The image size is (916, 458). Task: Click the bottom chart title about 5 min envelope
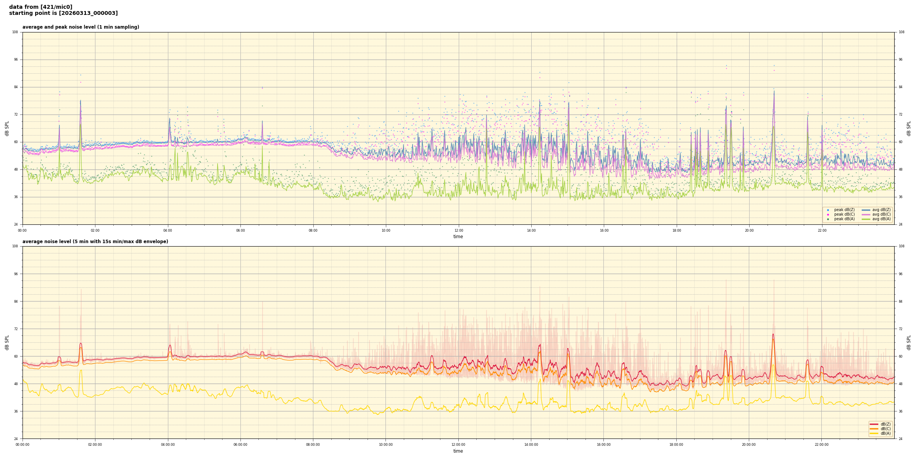click(x=95, y=242)
